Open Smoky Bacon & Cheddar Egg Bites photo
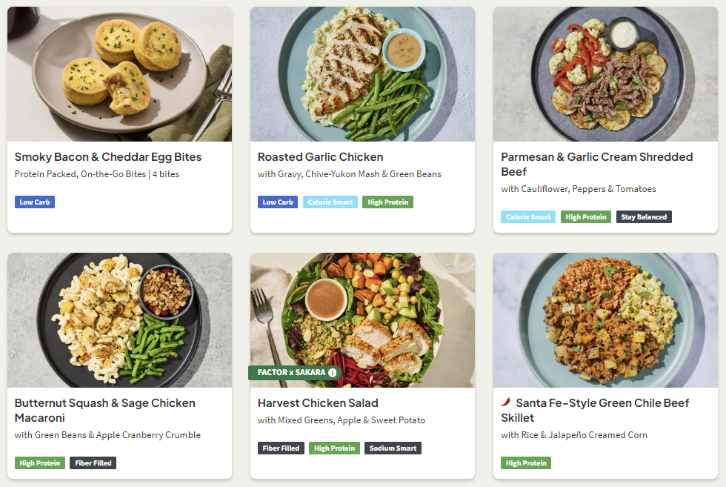726x487 pixels. click(119, 74)
